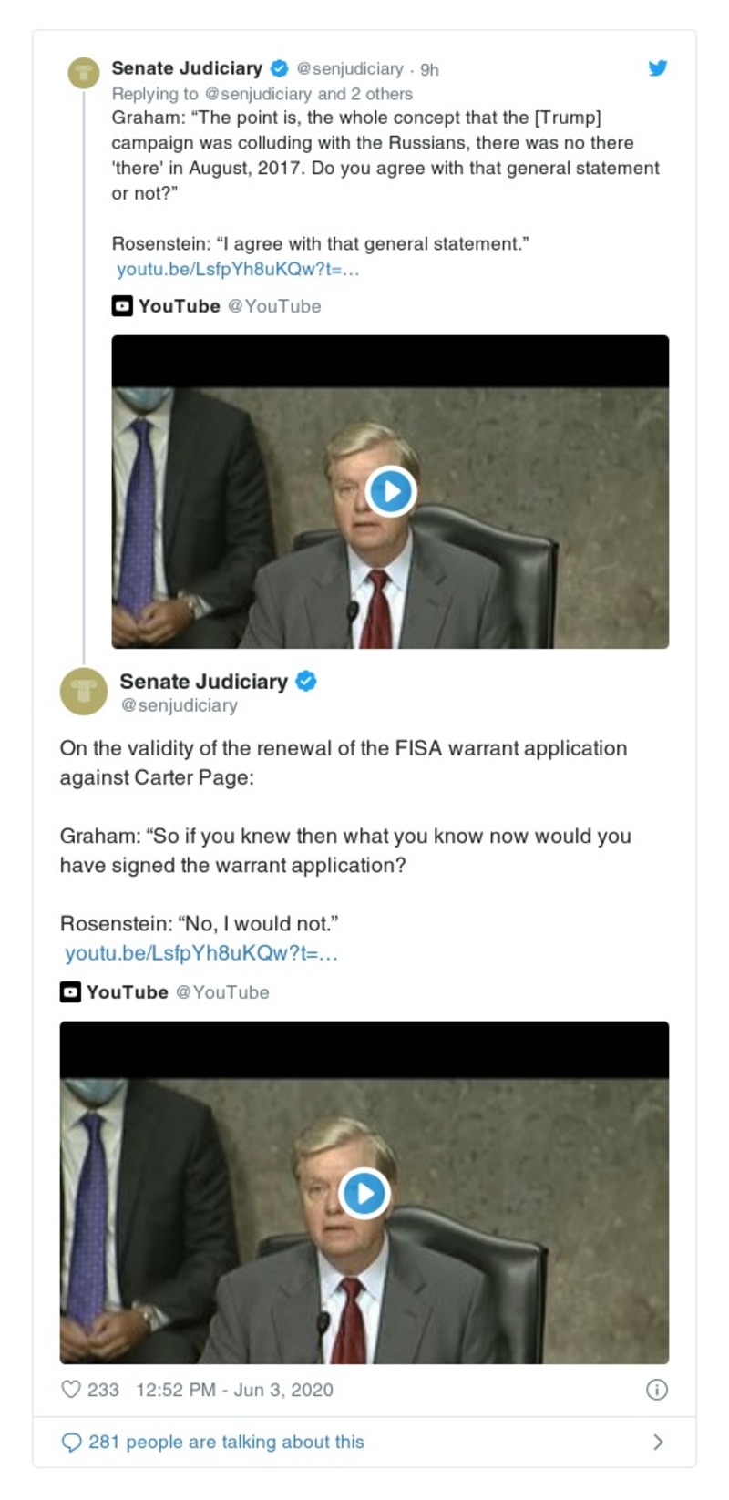Click the Twitter bird logo
The width and height of the screenshot is (729, 1500).
(657, 67)
